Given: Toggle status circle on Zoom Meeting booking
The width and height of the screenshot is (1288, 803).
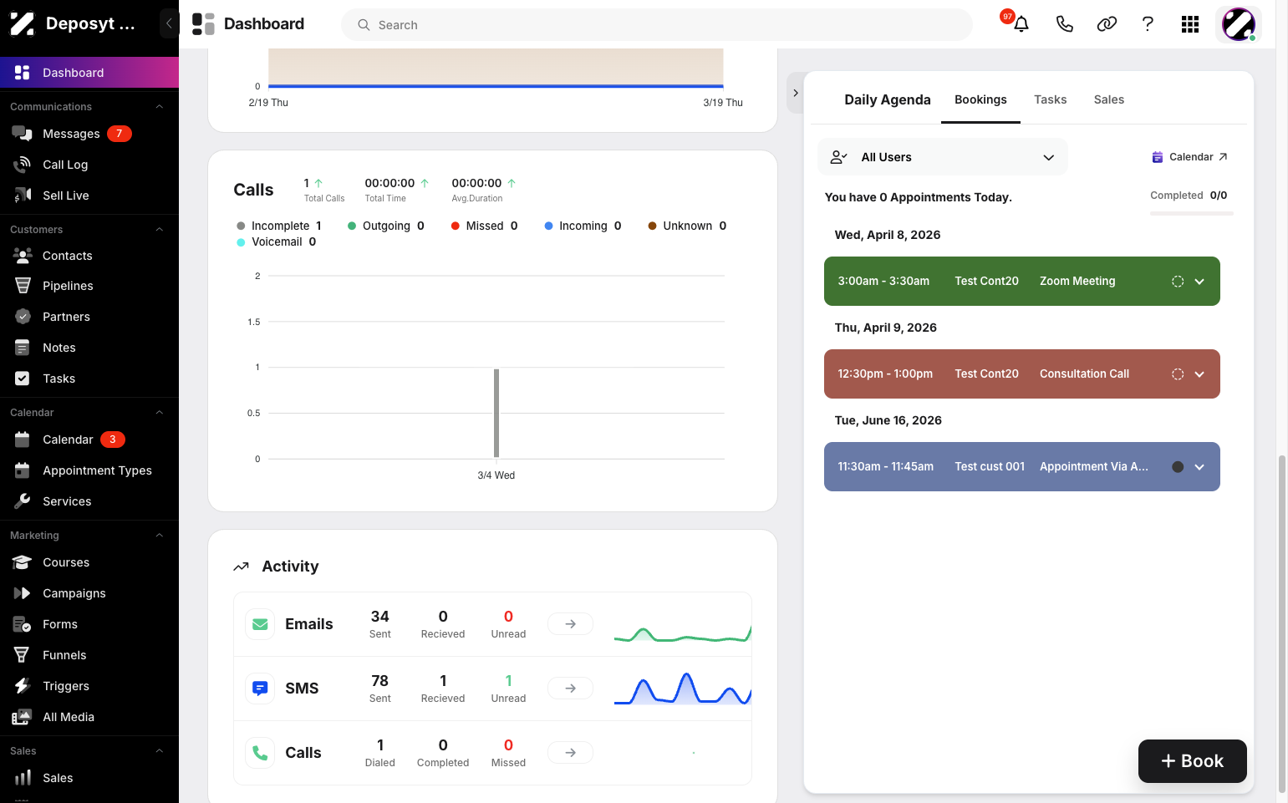Looking at the screenshot, I should [1178, 282].
